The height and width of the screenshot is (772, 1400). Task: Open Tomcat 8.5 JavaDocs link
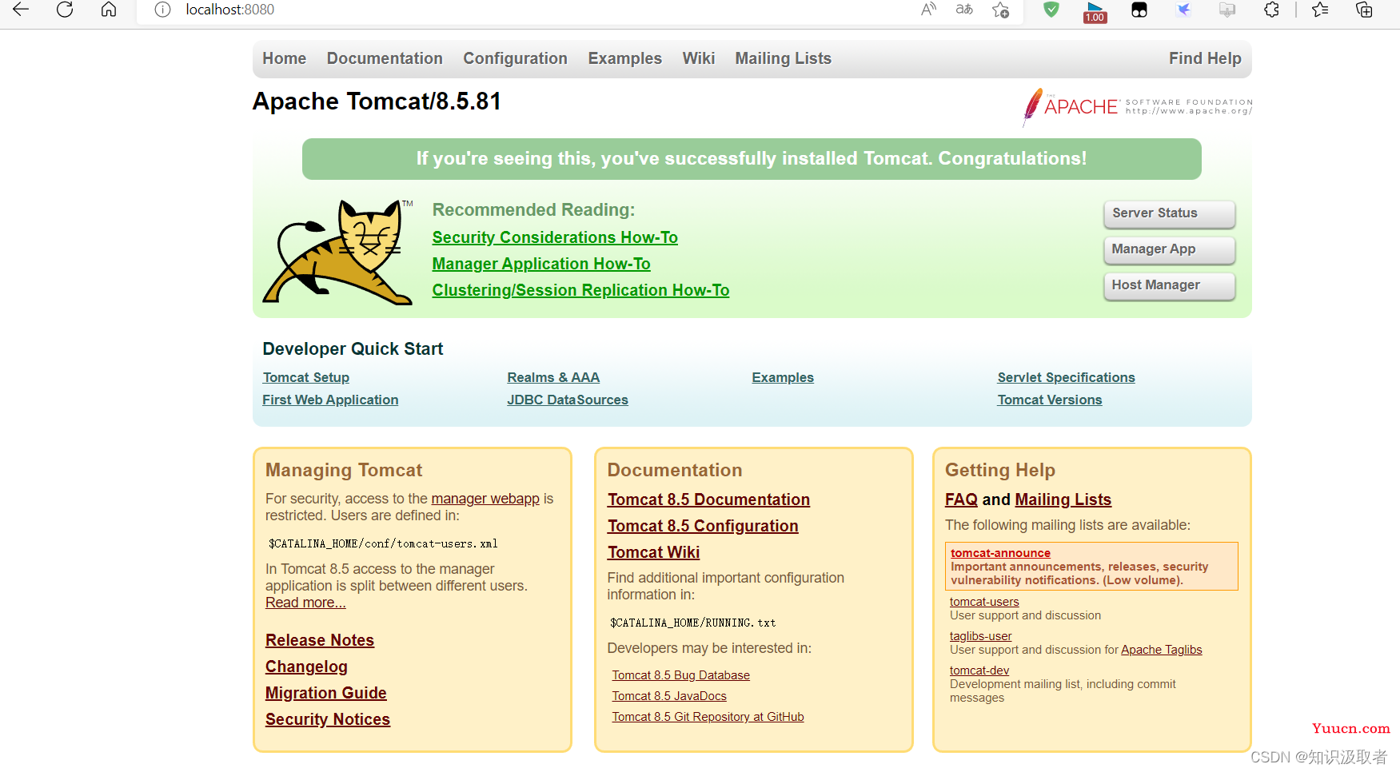pos(669,696)
